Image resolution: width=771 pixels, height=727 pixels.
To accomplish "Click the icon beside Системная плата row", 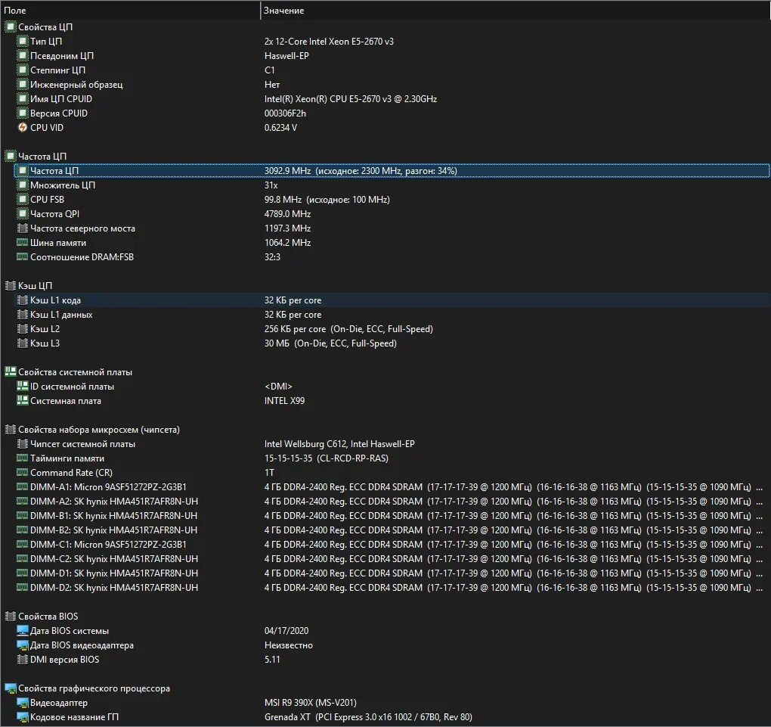I will point(22,400).
